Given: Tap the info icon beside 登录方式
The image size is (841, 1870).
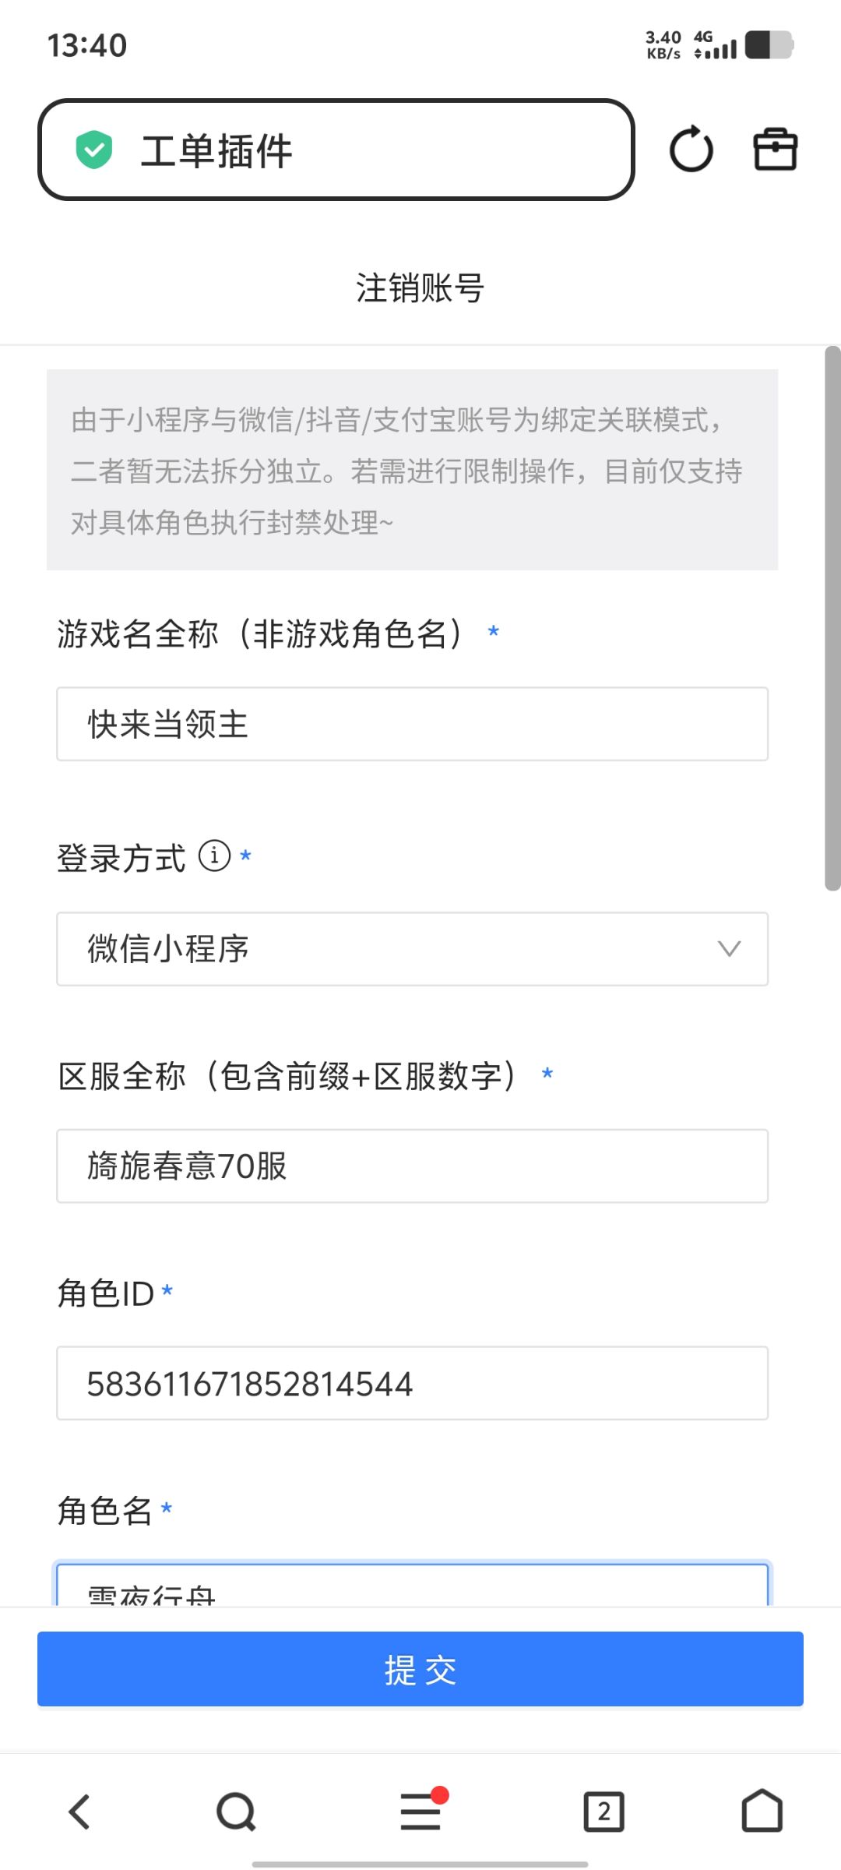Looking at the screenshot, I should coord(215,856).
